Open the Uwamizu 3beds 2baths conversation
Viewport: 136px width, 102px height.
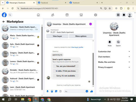(x=20, y=28)
